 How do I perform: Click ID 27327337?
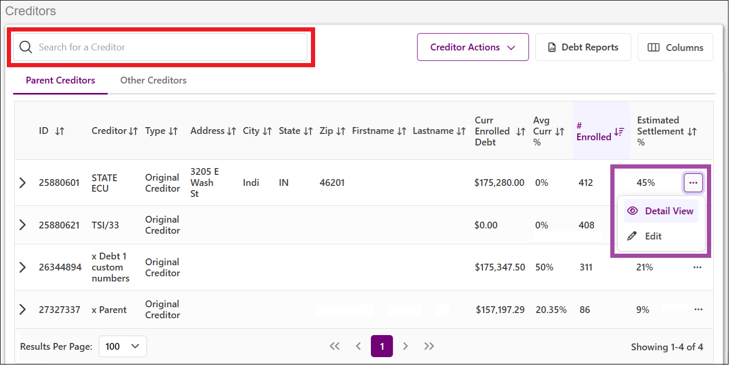click(59, 309)
